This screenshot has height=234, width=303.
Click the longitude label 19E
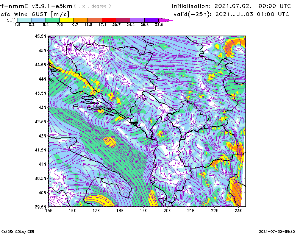pos(144,211)
